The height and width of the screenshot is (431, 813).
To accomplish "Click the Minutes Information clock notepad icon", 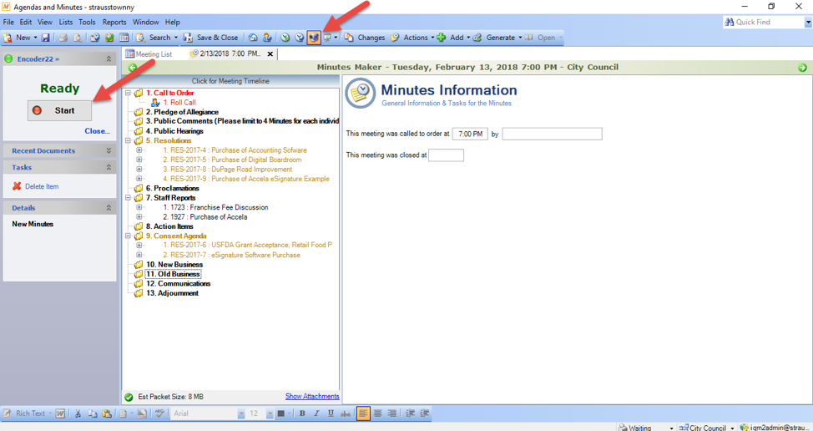I will click(360, 94).
